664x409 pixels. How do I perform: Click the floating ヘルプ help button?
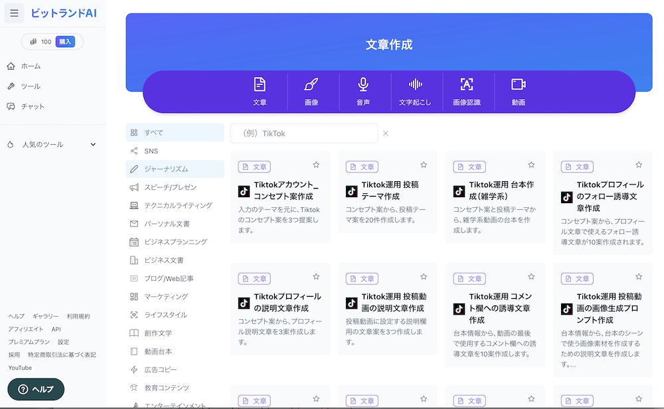36,389
